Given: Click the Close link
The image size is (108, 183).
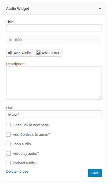Looking at the screenshot, I should (x=24, y=171).
